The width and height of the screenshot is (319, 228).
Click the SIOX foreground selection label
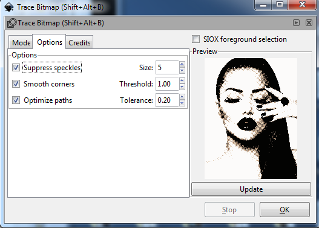click(245, 39)
